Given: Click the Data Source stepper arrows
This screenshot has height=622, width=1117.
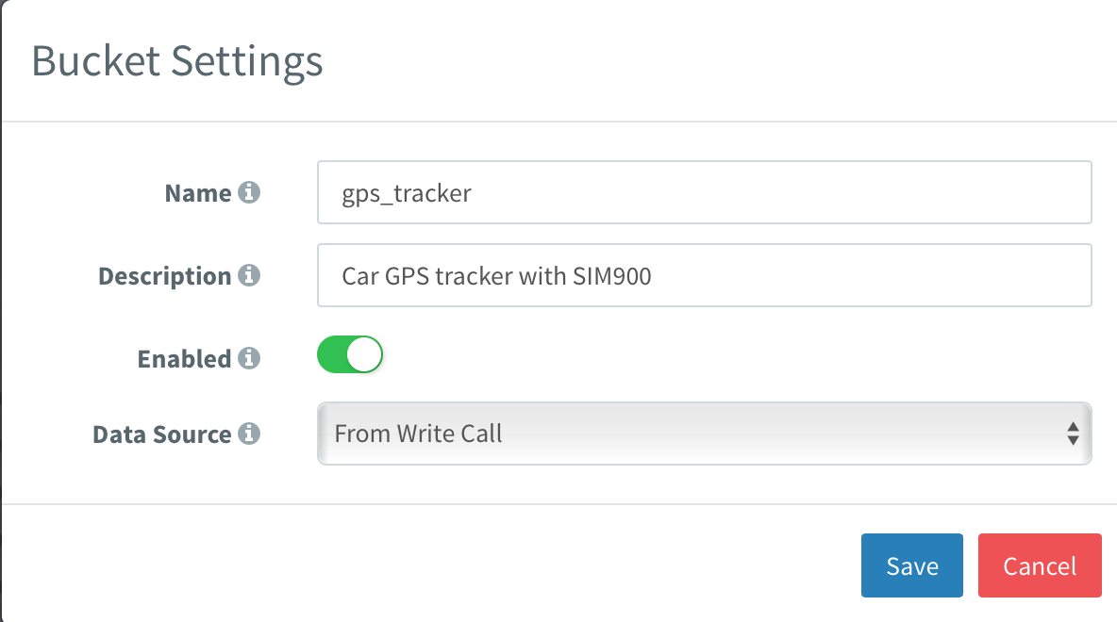Looking at the screenshot, I should point(1073,433).
